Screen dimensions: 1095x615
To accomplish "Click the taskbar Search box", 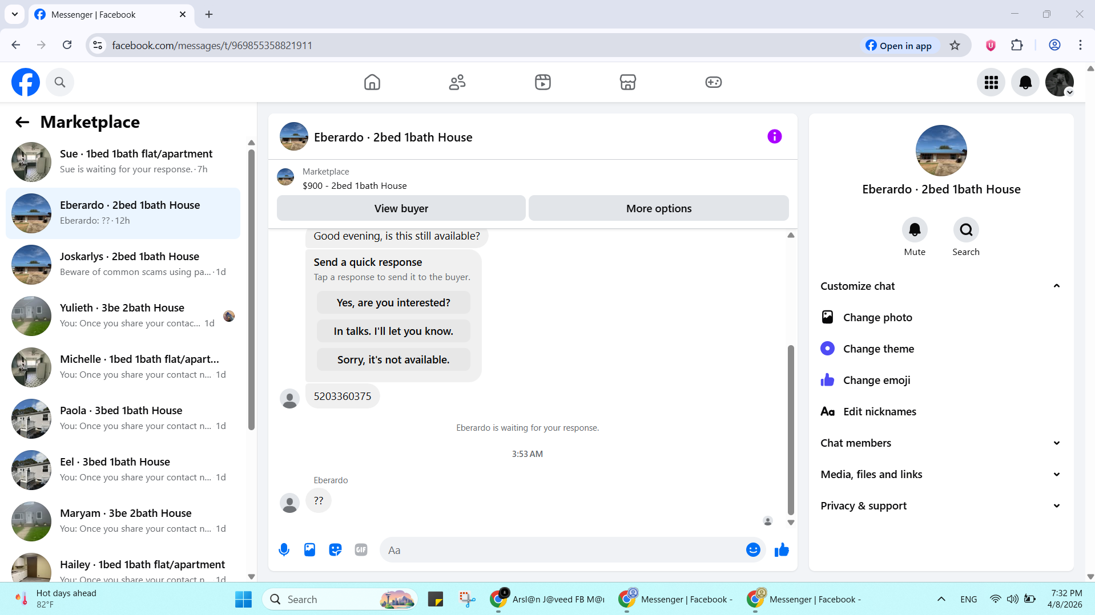I will (x=340, y=599).
